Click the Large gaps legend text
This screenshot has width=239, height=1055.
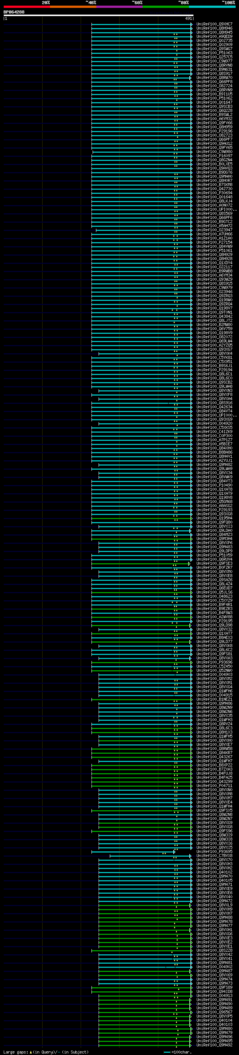[x=46, y=1052]
